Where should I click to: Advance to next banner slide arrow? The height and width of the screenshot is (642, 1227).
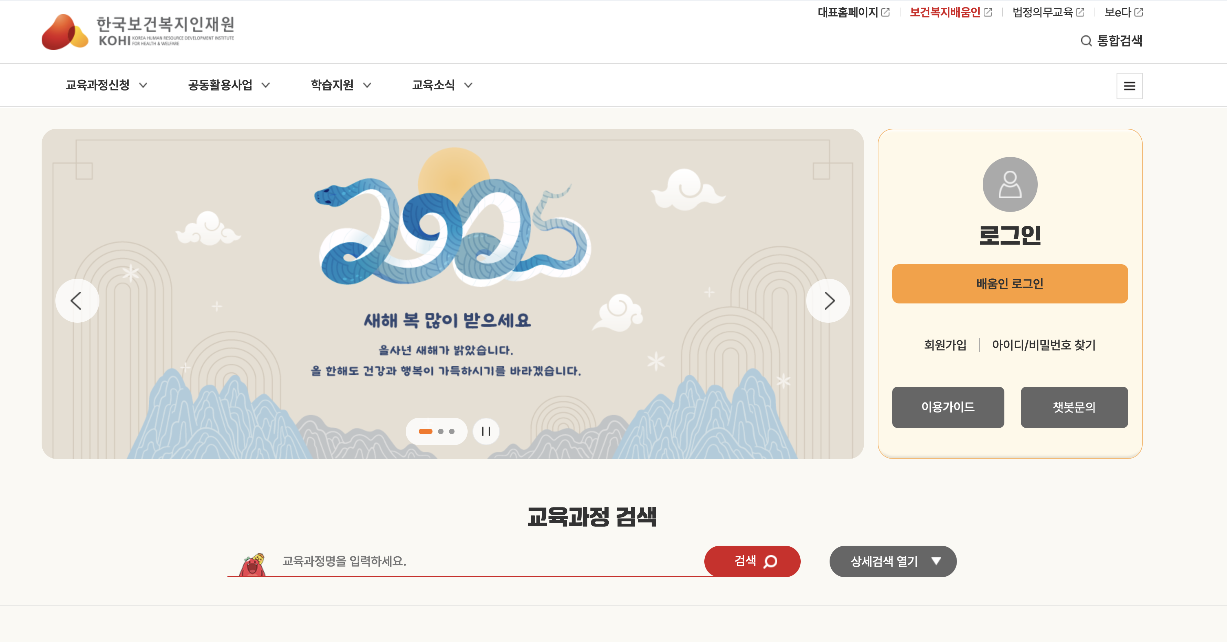pyautogui.click(x=828, y=300)
